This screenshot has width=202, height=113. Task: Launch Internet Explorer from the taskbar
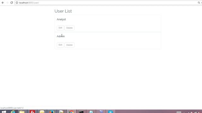(x=13, y=112)
